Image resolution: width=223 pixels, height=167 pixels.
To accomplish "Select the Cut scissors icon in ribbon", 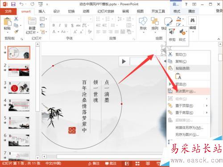I will pyautogui.click(x=16, y=19).
